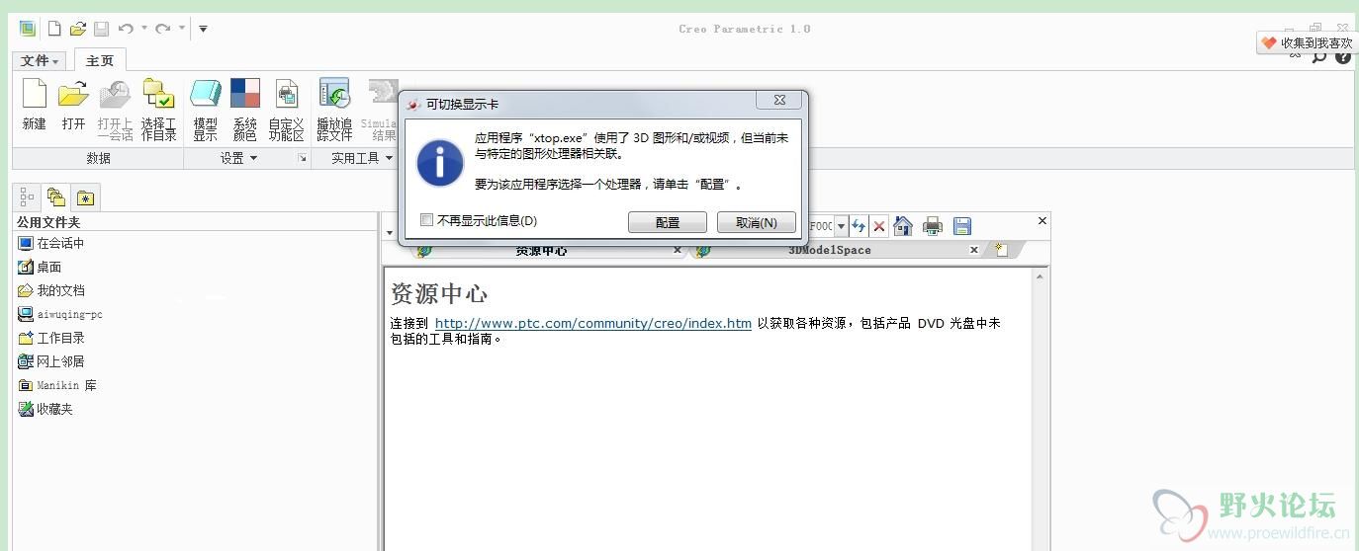Click the help question mark icon

point(1343,57)
